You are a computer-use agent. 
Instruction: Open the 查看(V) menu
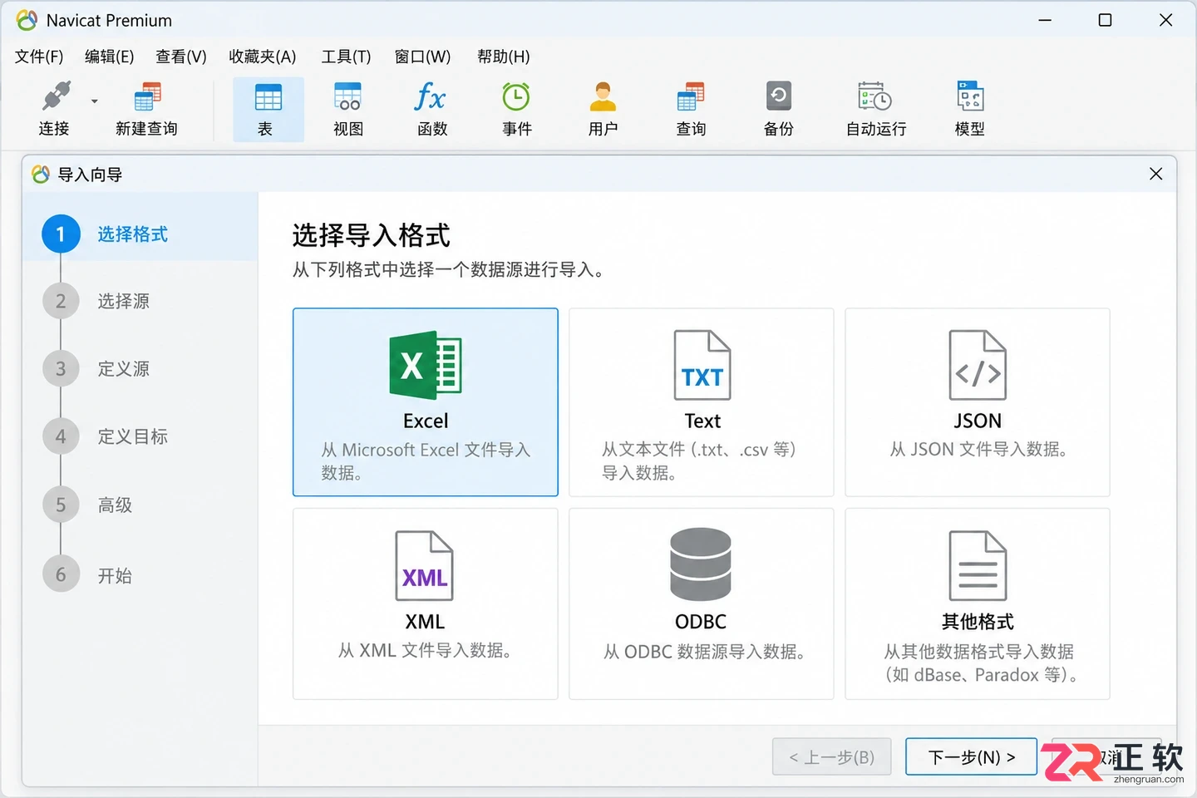[181, 57]
